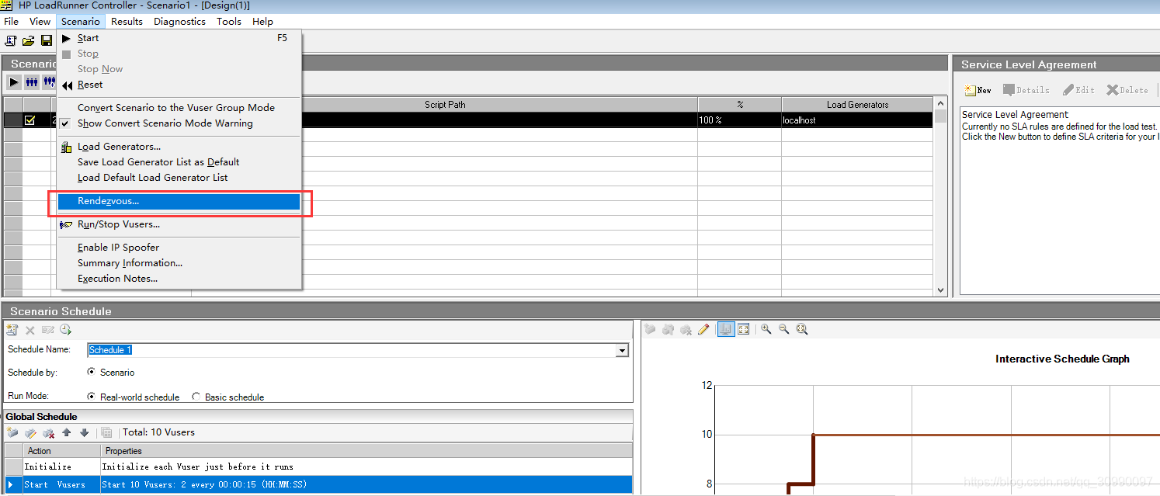Click the Add Action icon in Global Schedule
The height and width of the screenshot is (496, 1160).
click(x=12, y=432)
